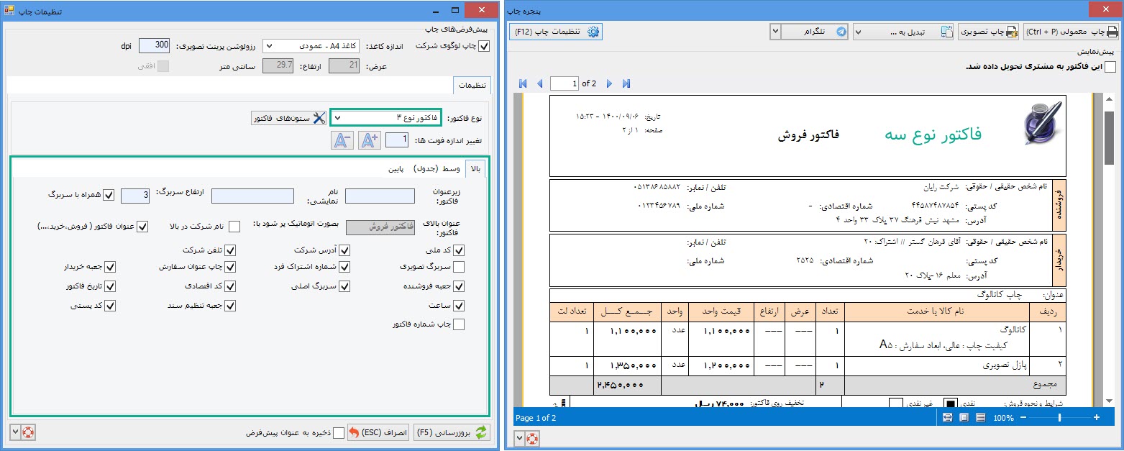Expand the 'تبدیل به ...' convert dropdown
The image size is (1124, 451).
903,32
